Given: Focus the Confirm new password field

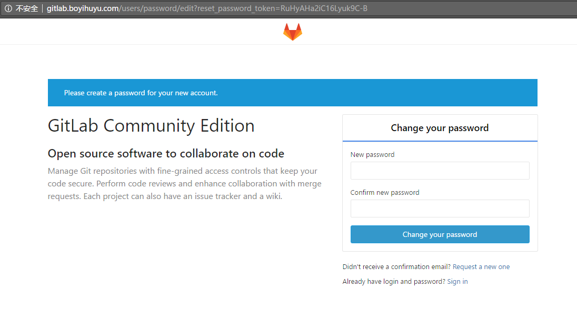Looking at the screenshot, I should [440, 209].
